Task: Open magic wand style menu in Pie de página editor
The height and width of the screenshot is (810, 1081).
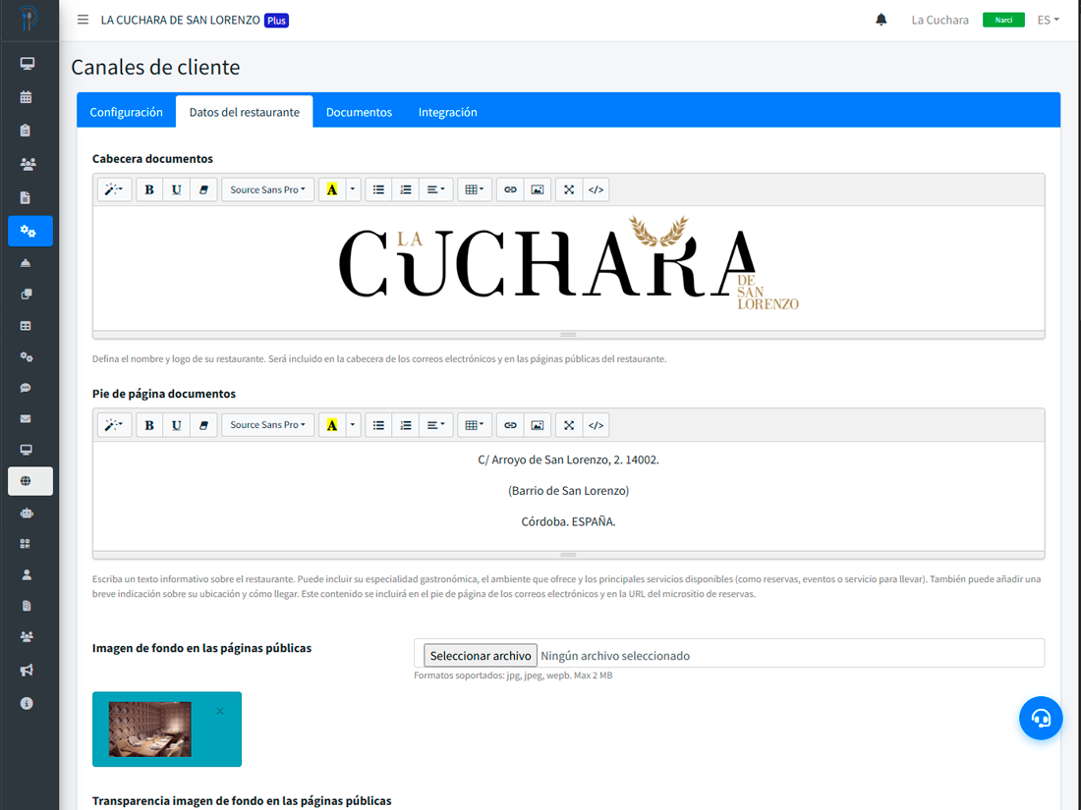Action: pyautogui.click(x=114, y=425)
